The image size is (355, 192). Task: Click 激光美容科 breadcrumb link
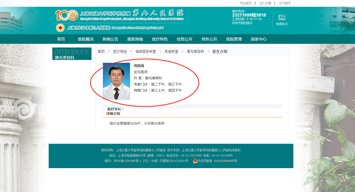195,52
